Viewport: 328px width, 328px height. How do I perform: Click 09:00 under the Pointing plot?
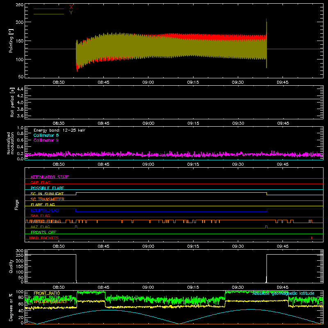(148, 82)
